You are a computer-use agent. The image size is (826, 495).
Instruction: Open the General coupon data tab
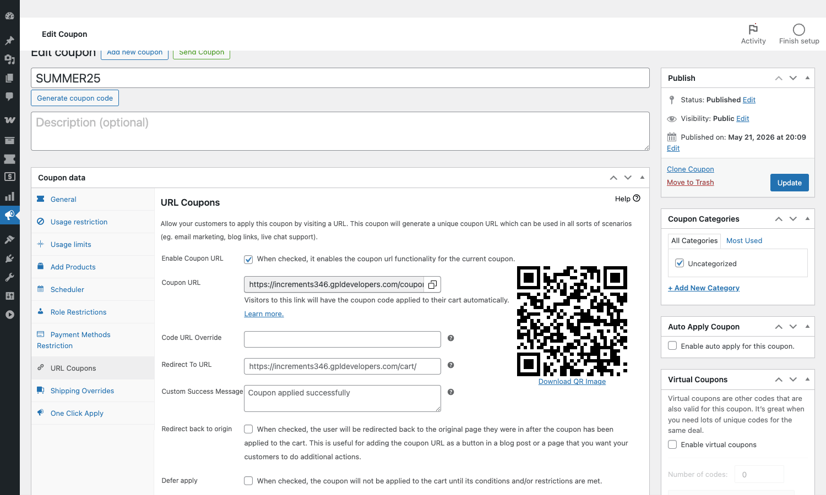[93, 199]
